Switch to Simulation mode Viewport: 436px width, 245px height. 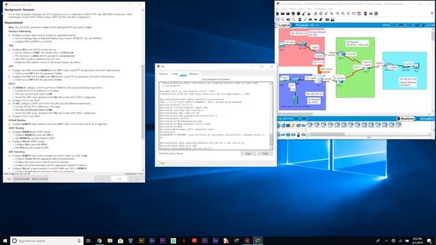point(425,118)
